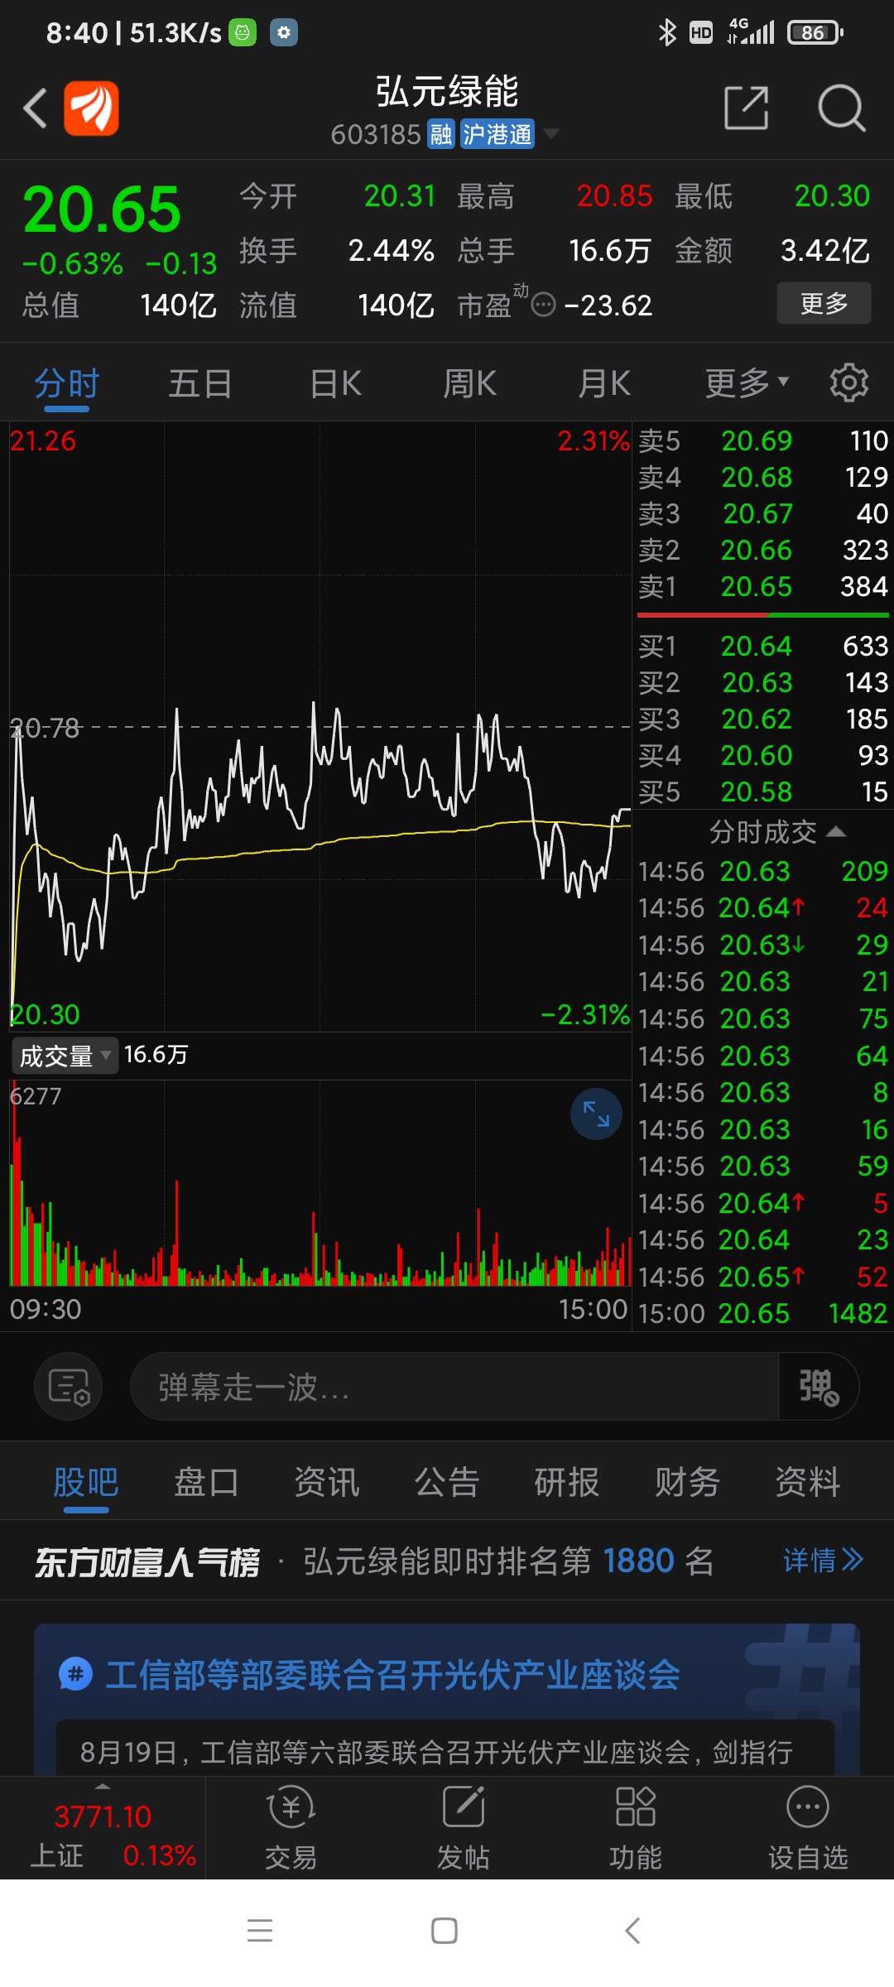Tap the 东方财富人气榜 logo
The width and height of the screenshot is (894, 1987).
pos(147,1562)
